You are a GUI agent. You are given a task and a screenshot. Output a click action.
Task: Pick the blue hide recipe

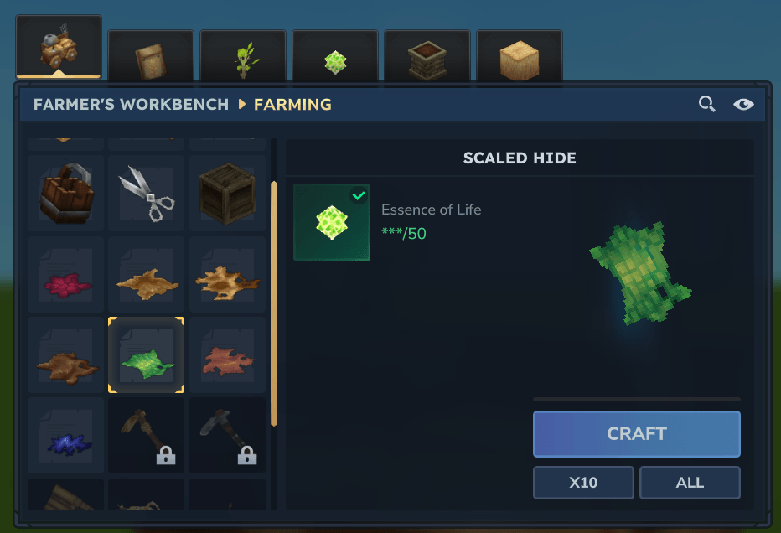coord(65,435)
